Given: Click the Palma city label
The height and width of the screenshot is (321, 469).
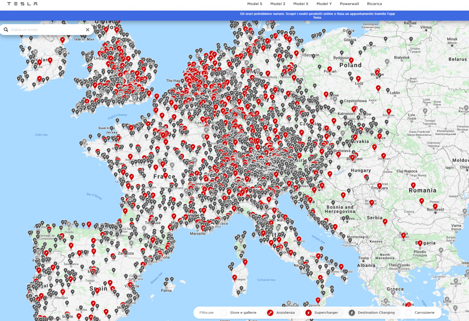Looking at the screenshot, I should coord(166,291).
